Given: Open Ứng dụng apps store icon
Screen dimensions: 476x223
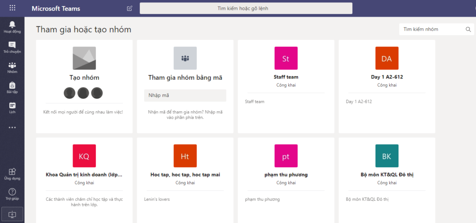Looking at the screenshot, I should (x=12, y=174).
